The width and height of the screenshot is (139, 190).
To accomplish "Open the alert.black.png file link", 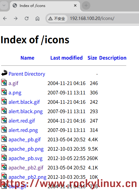I will tap(25, 111).
